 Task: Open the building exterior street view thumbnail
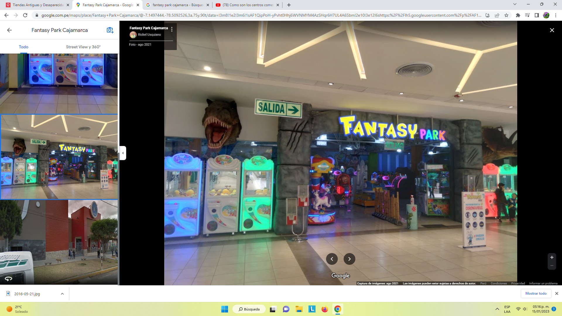[59, 242]
